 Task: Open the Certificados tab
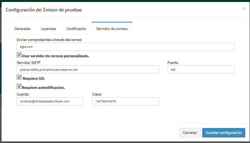tap(76, 29)
